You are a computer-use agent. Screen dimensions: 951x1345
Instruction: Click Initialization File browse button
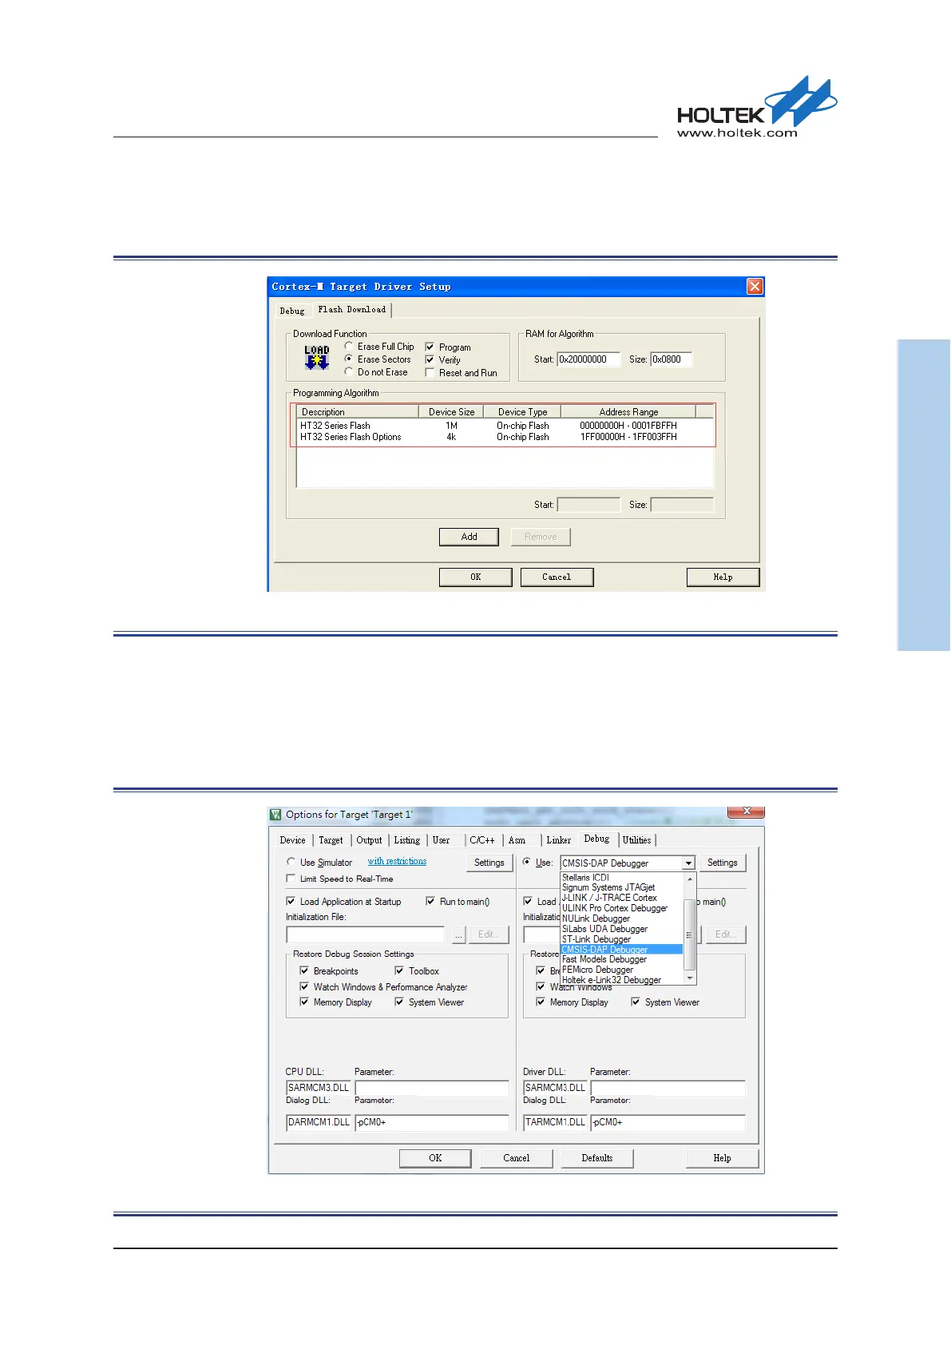tap(458, 934)
